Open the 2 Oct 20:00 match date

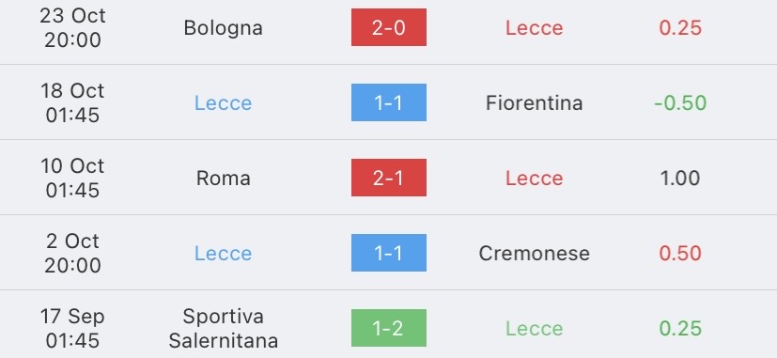coord(73,253)
